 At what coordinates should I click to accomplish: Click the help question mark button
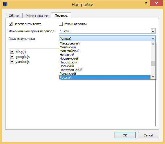click(x=146, y=3)
